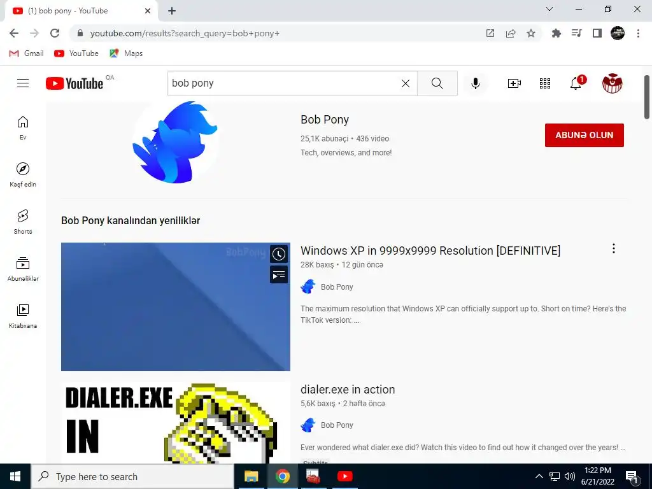Open the YouTube hamburger guide menu
This screenshot has height=489, width=652.
23,83
